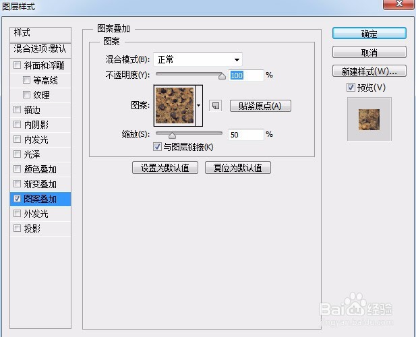Click the 缩放 value field showing 50

click(246, 135)
